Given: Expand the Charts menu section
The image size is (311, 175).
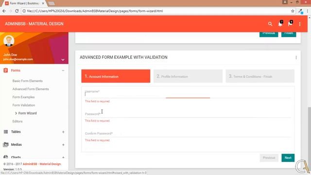Looking at the screenshot, I should point(63,157).
